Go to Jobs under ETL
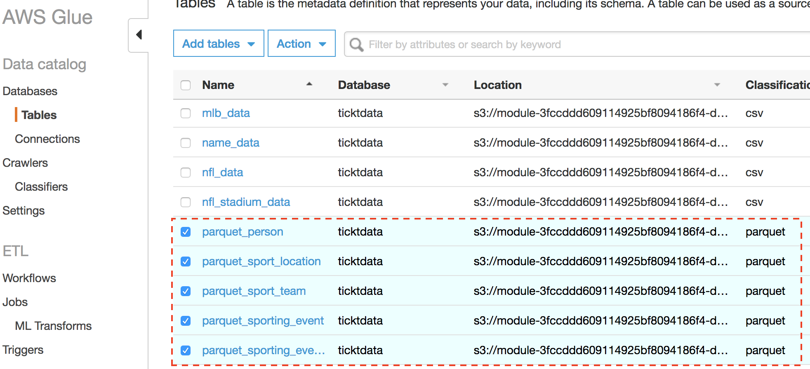 15,302
